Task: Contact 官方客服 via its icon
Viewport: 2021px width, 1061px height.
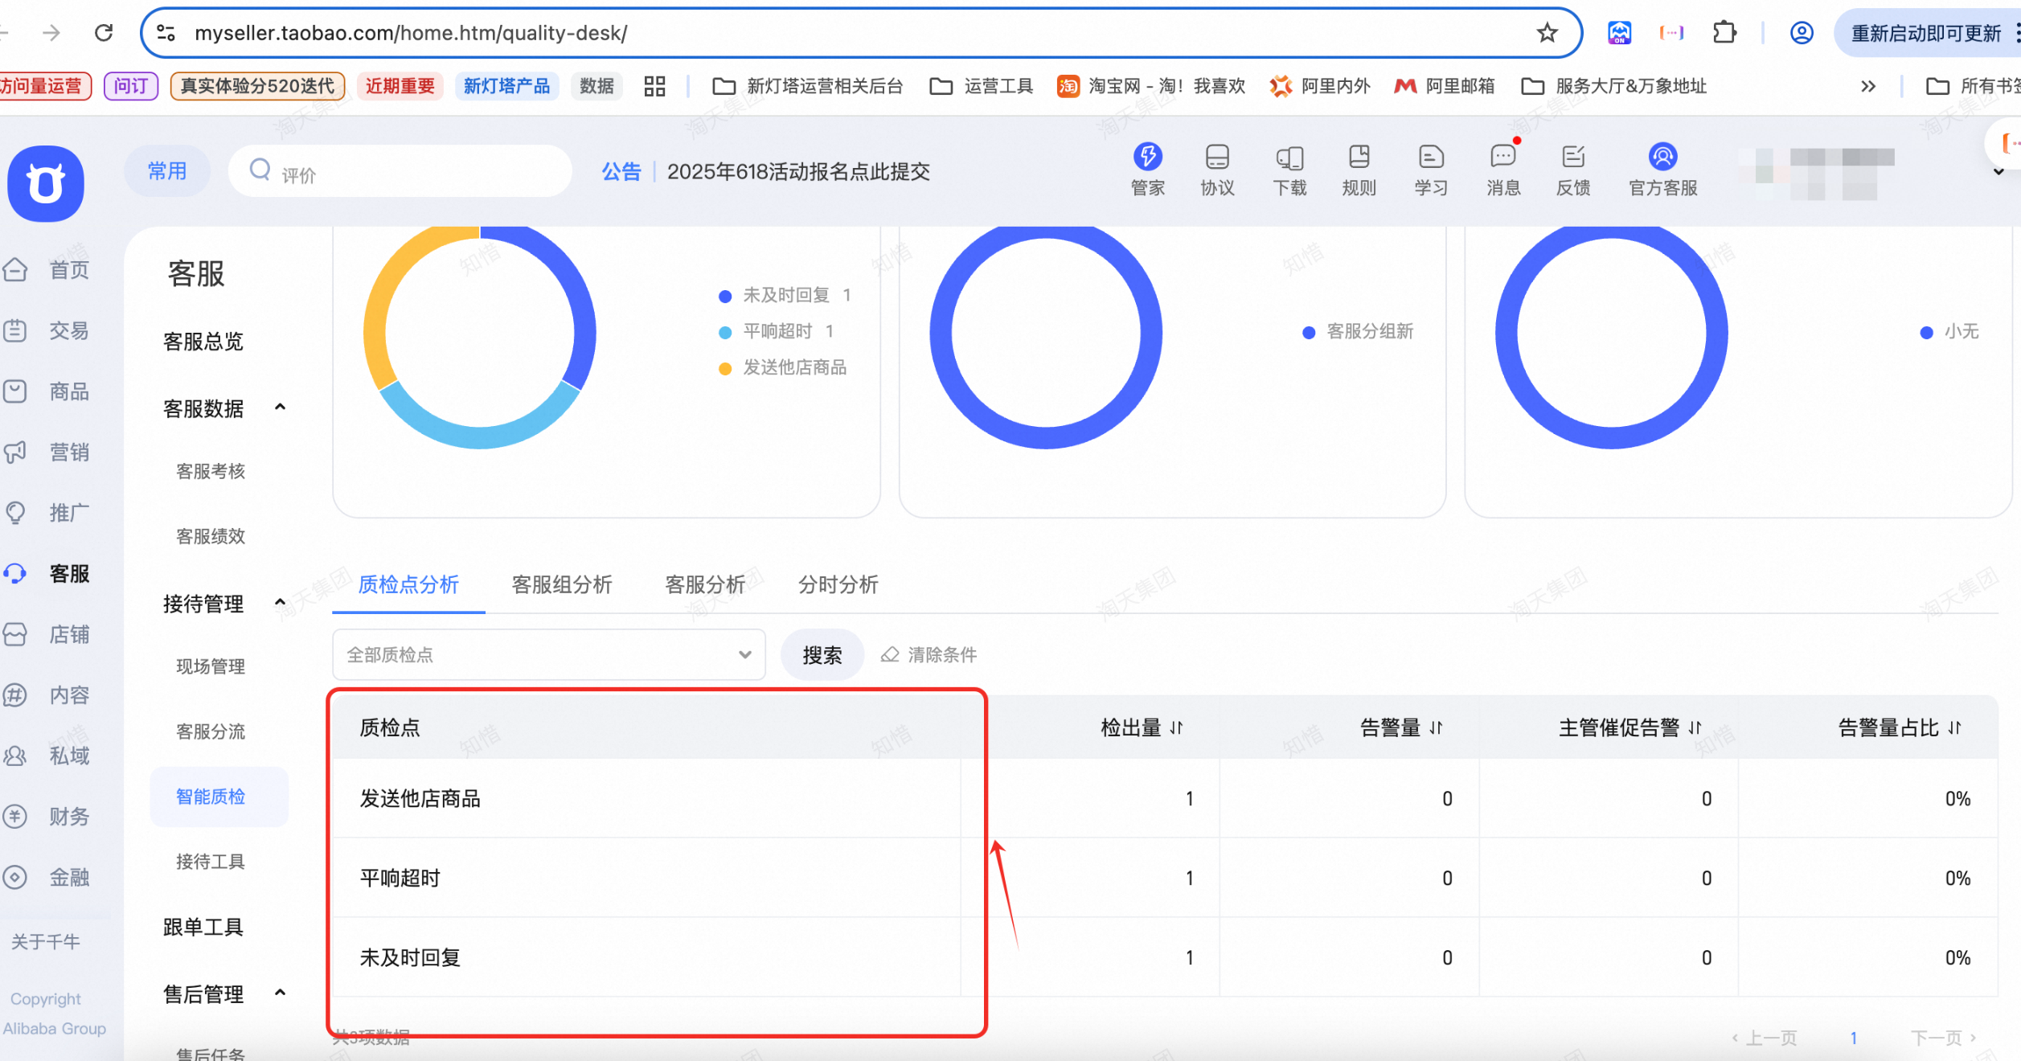Action: click(x=1662, y=157)
